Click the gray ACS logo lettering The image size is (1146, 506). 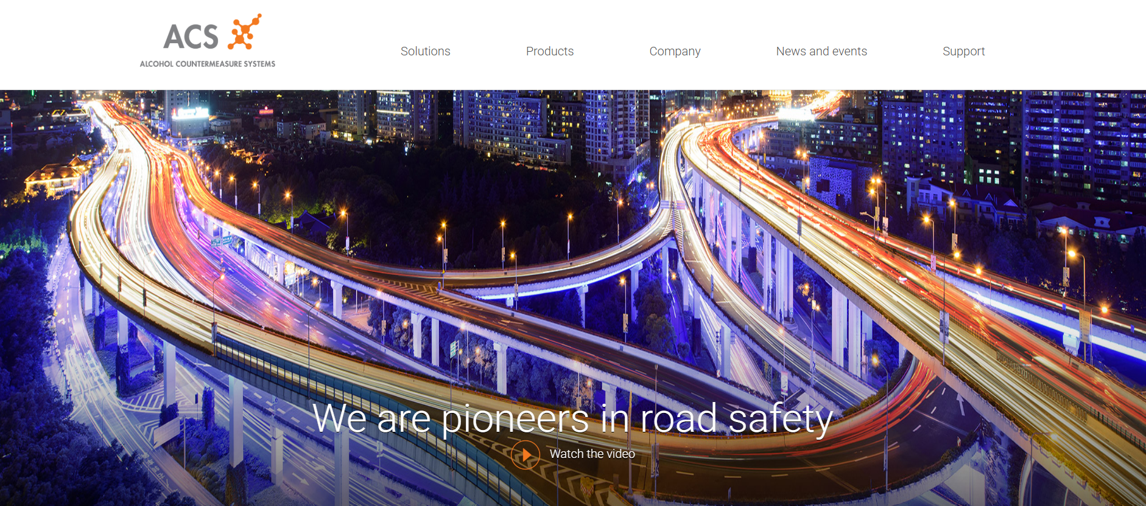coord(191,37)
